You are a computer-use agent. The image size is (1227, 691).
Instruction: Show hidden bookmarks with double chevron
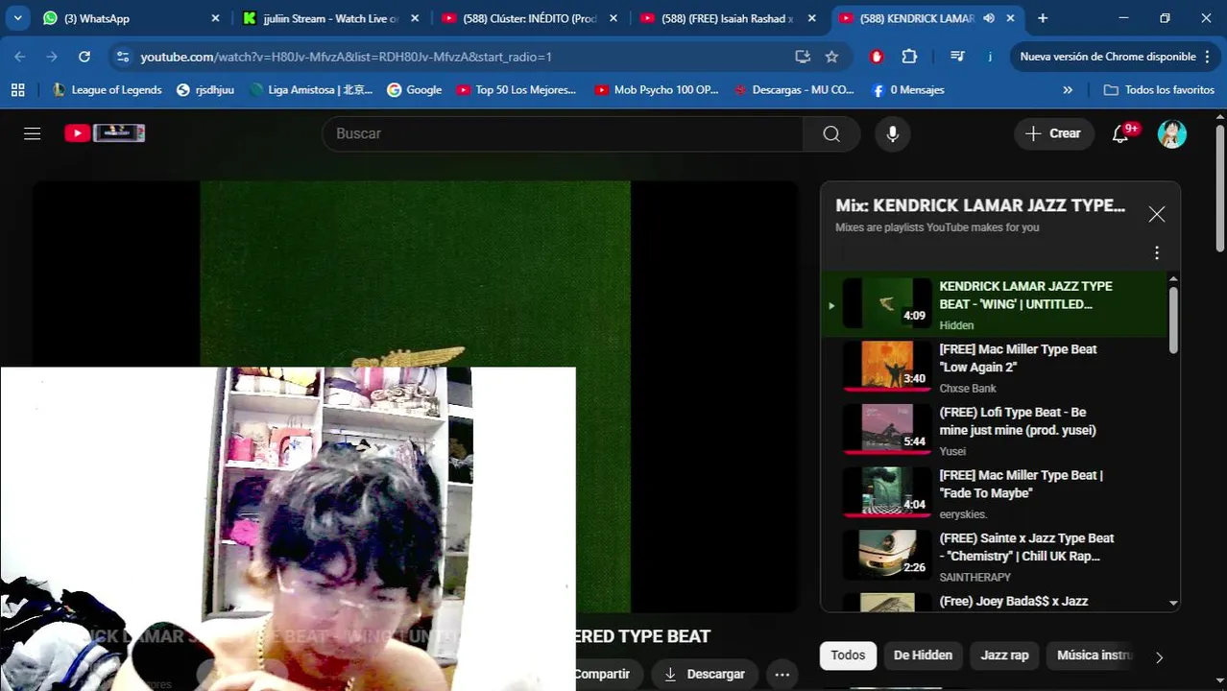1068,89
